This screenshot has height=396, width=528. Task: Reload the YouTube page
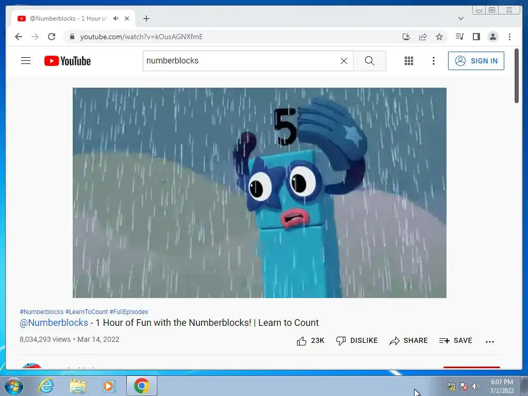point(52,37)
